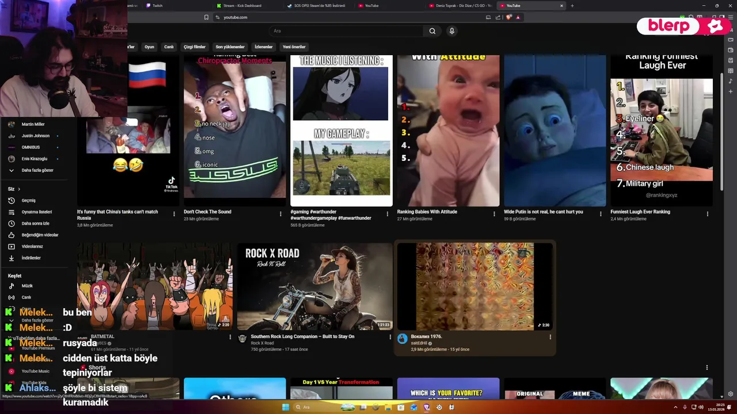Screen dimensions: 737x414
Task: Open Martin Miller subscription channel
Action: (x=32, y=124)
